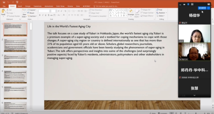This screenshot has height=114, width=214.
Task: Click the blue unmute button in video panel
Action: click(x=202, y=8)
